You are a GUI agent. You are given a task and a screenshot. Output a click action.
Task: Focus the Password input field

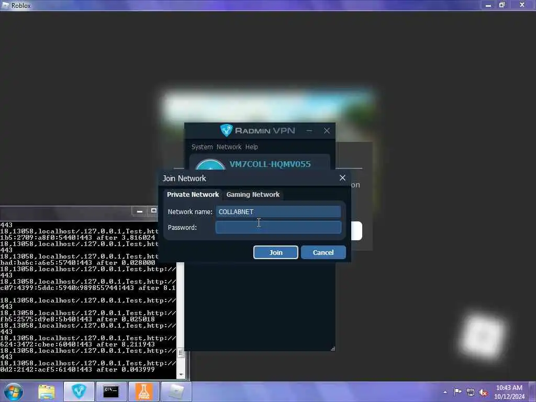tap(278, 227)
